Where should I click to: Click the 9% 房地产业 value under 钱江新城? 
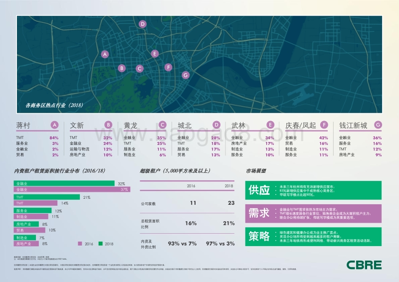(379, 154)
